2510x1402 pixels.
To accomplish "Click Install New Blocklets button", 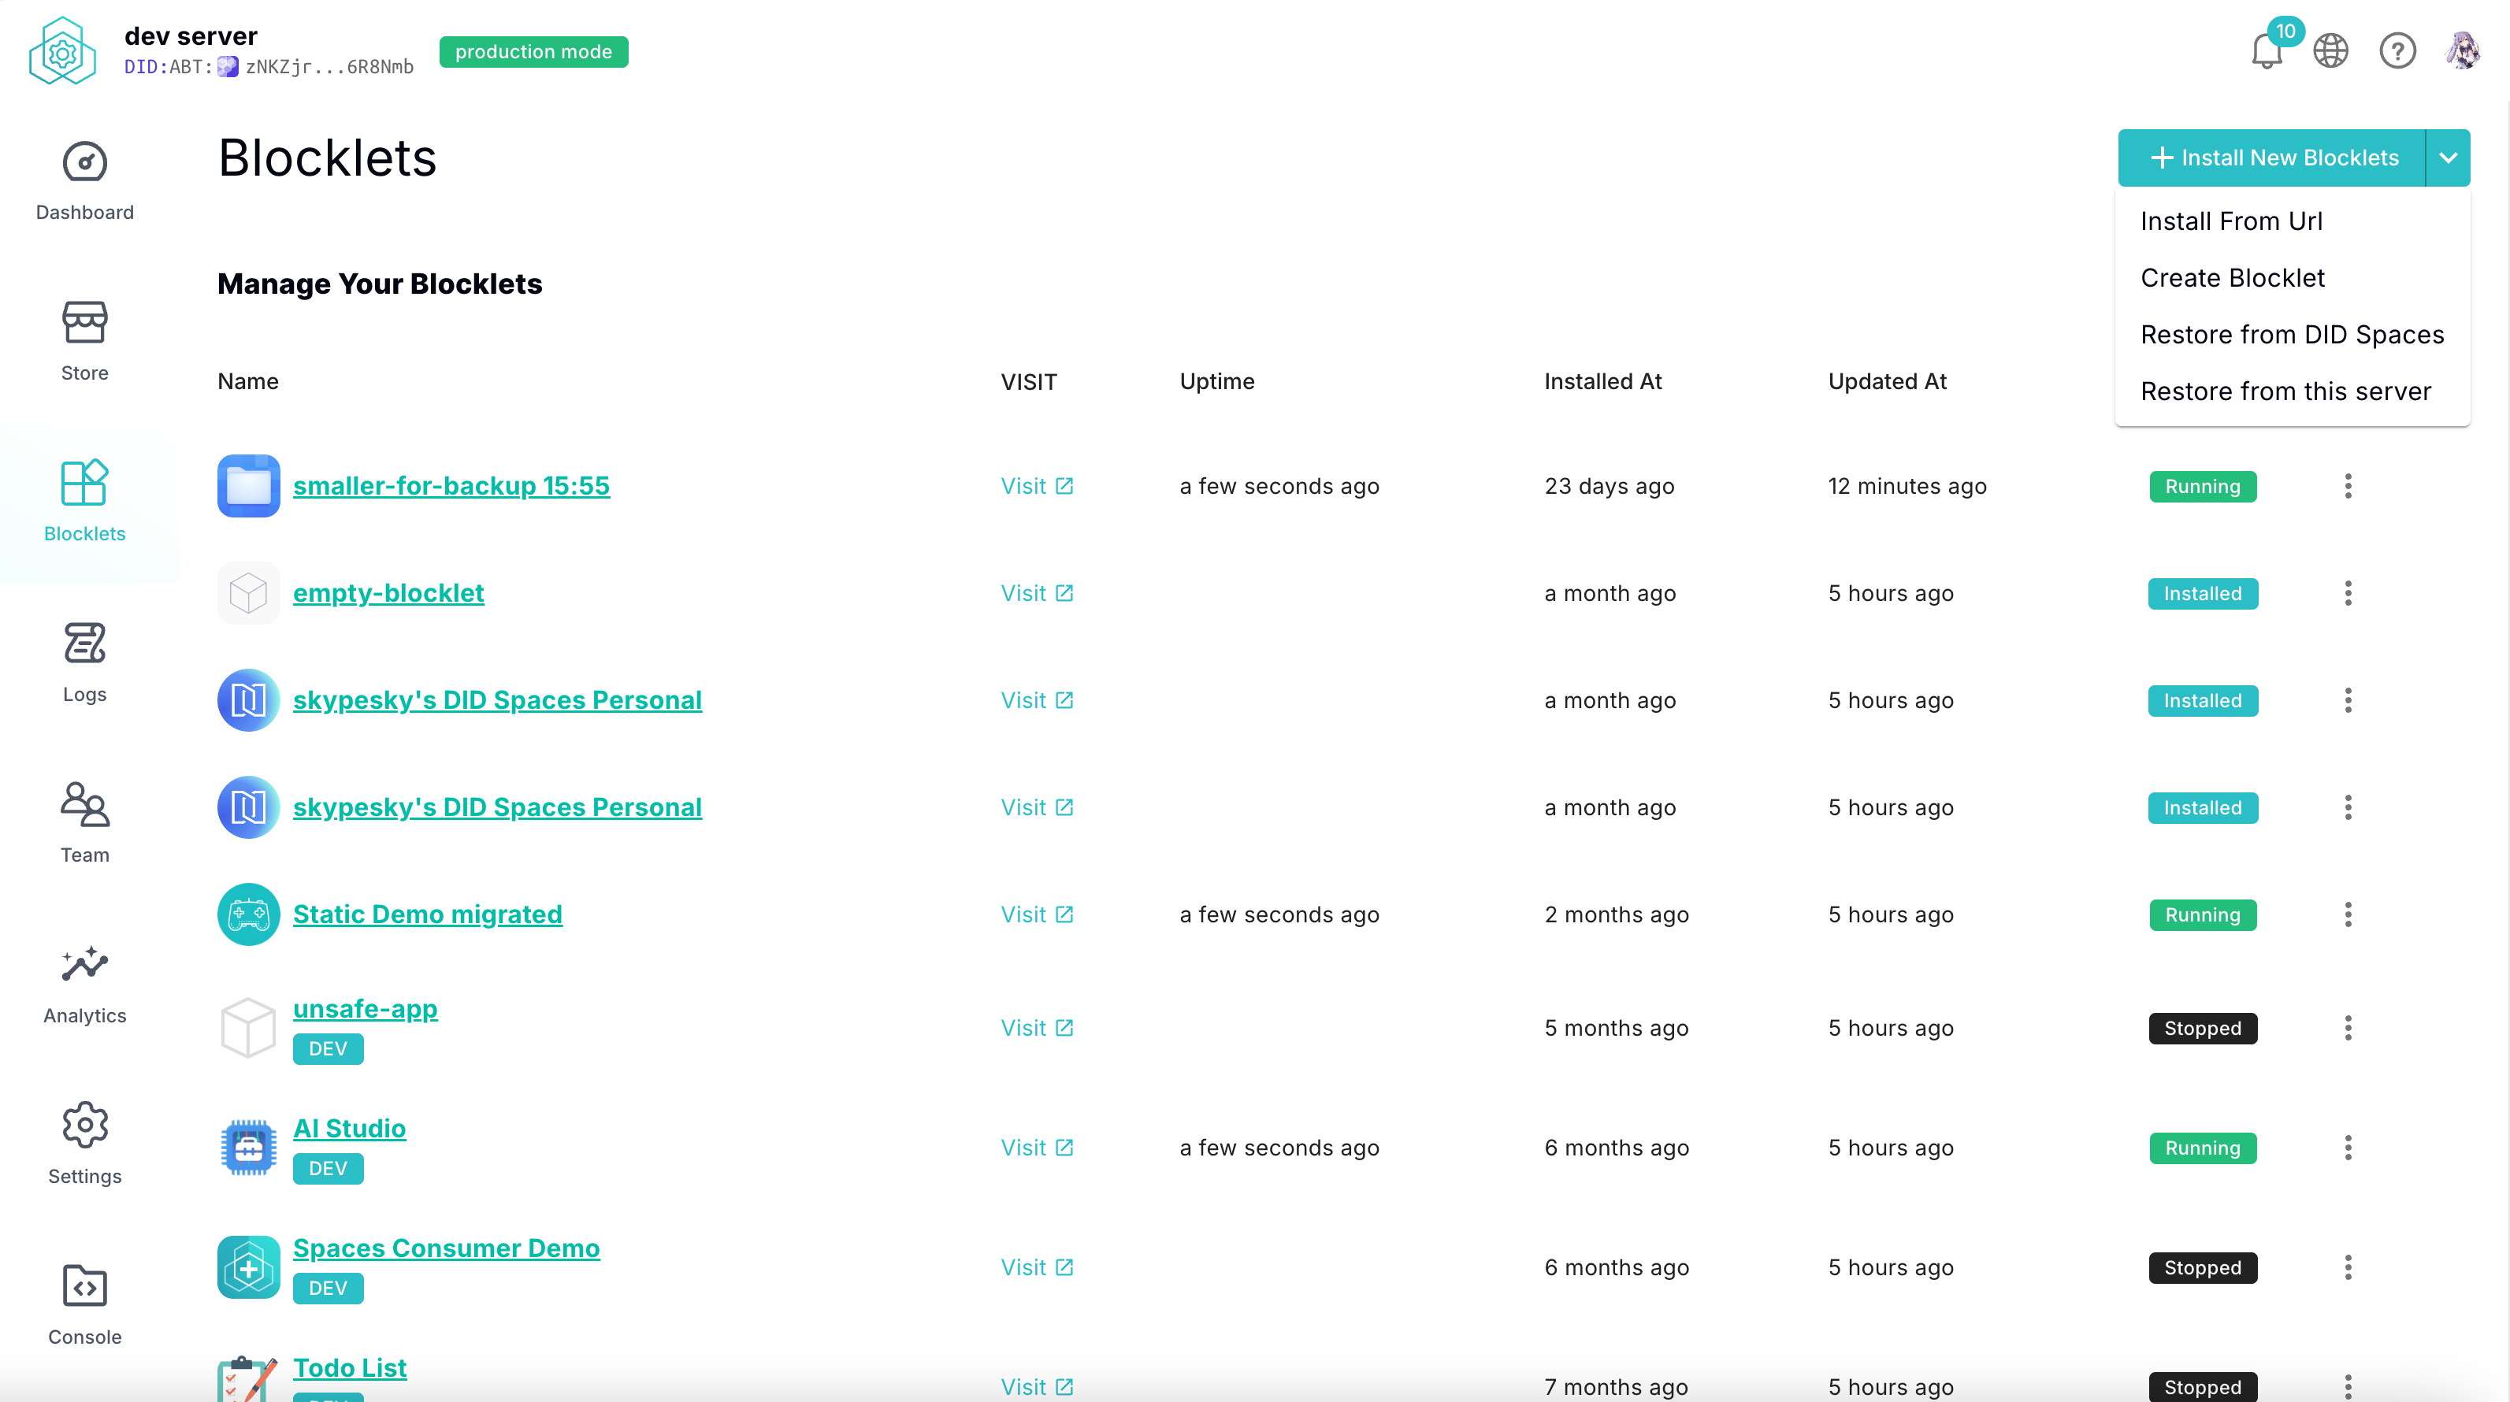I will tap(2272, 158).
